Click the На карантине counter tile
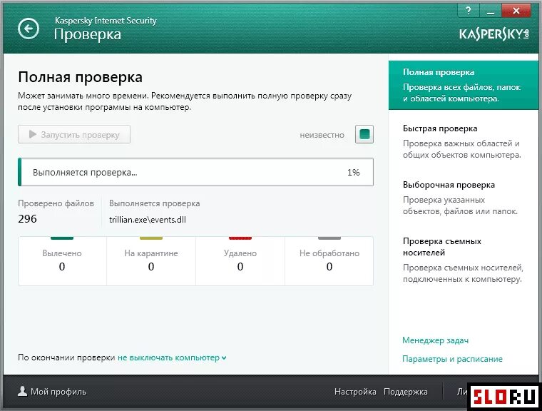Screen dimensions: 542x411 151,261
